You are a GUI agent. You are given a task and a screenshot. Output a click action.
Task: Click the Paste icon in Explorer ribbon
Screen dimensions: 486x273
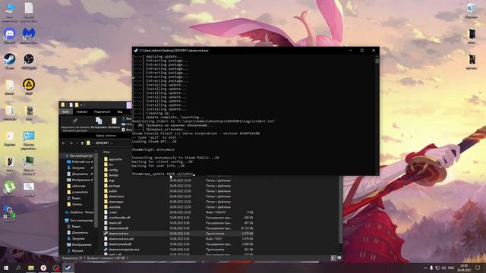click(114, 121)
